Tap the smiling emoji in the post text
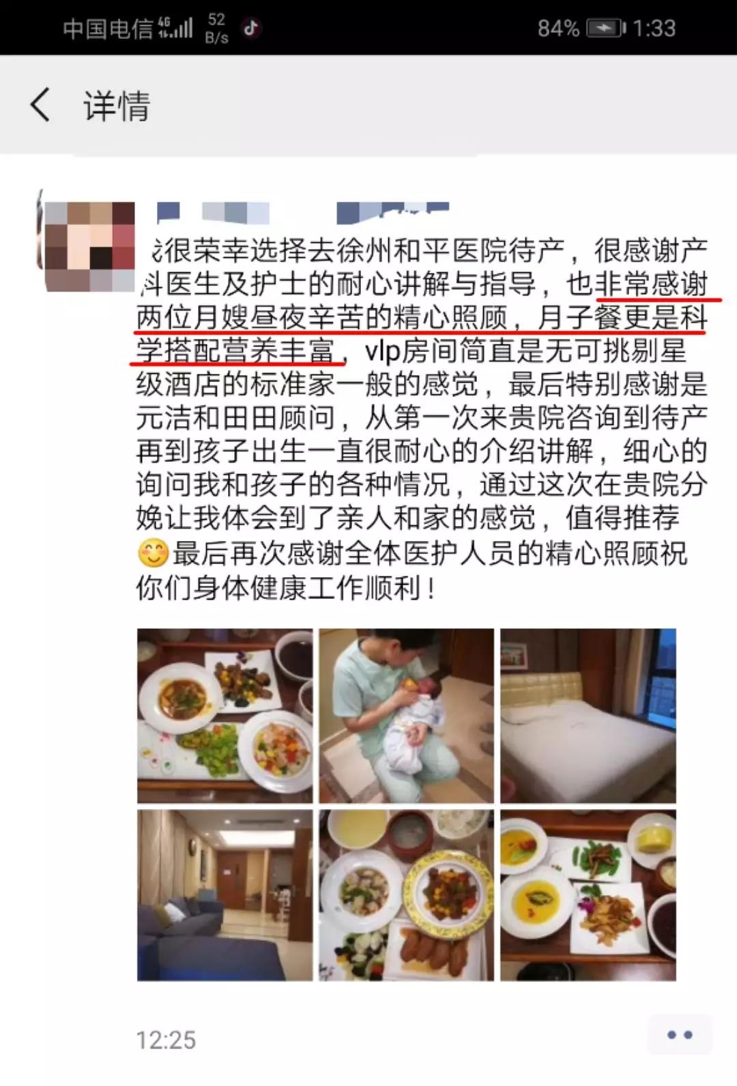 coord(153,553)
